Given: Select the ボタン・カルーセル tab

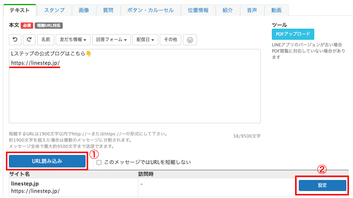Looking at the screenshot, I should click(x=150, y=10).
